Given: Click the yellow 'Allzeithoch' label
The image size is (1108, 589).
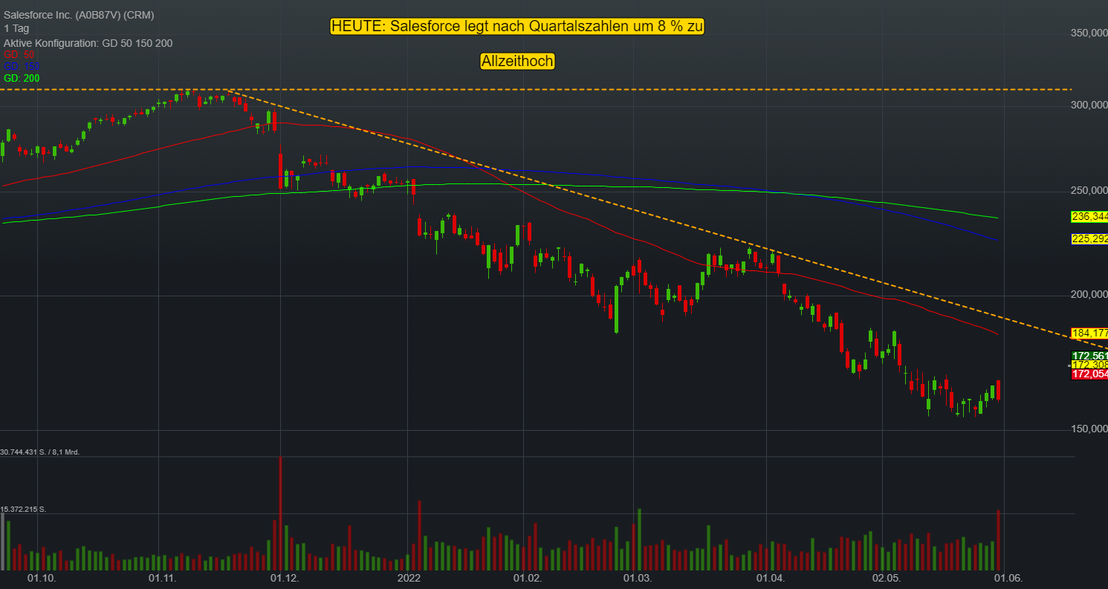Looking at the screenshot, I should (517, 62).
